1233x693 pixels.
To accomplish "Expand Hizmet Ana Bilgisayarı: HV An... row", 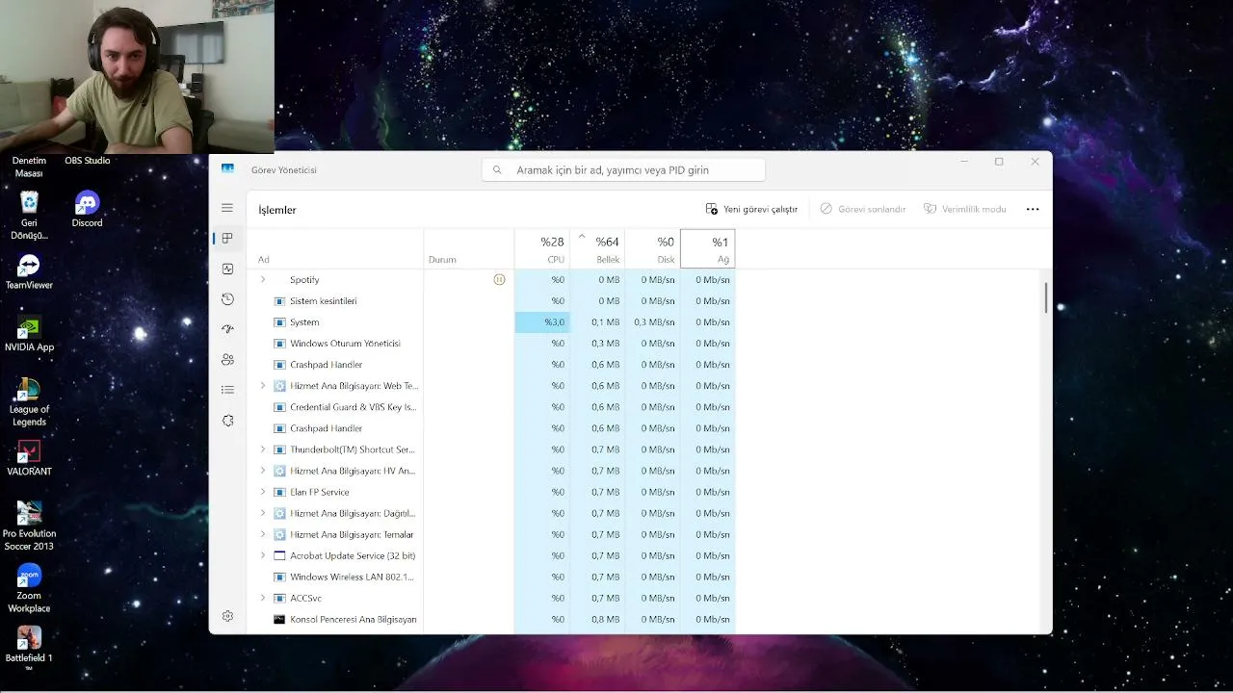I will pos(262,471).
